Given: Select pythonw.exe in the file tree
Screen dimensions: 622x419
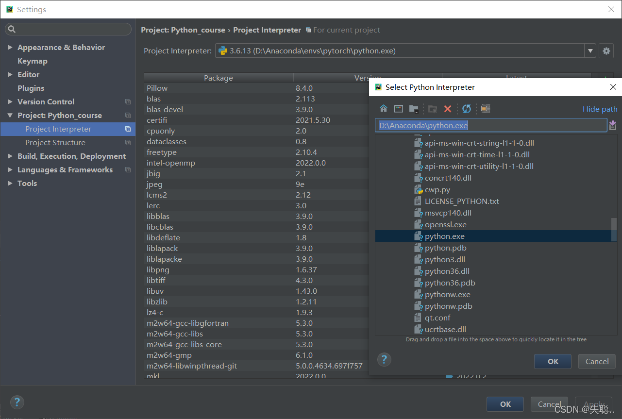Looking at the screenshot, I should click(447, 294).
